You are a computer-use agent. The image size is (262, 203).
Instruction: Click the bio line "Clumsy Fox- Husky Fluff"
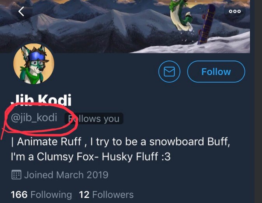[x=91, y=157]
